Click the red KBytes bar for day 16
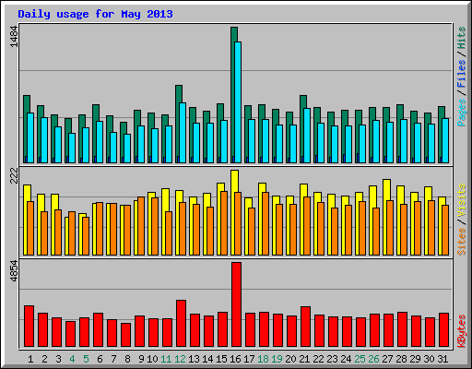 (x=236, y=304)
